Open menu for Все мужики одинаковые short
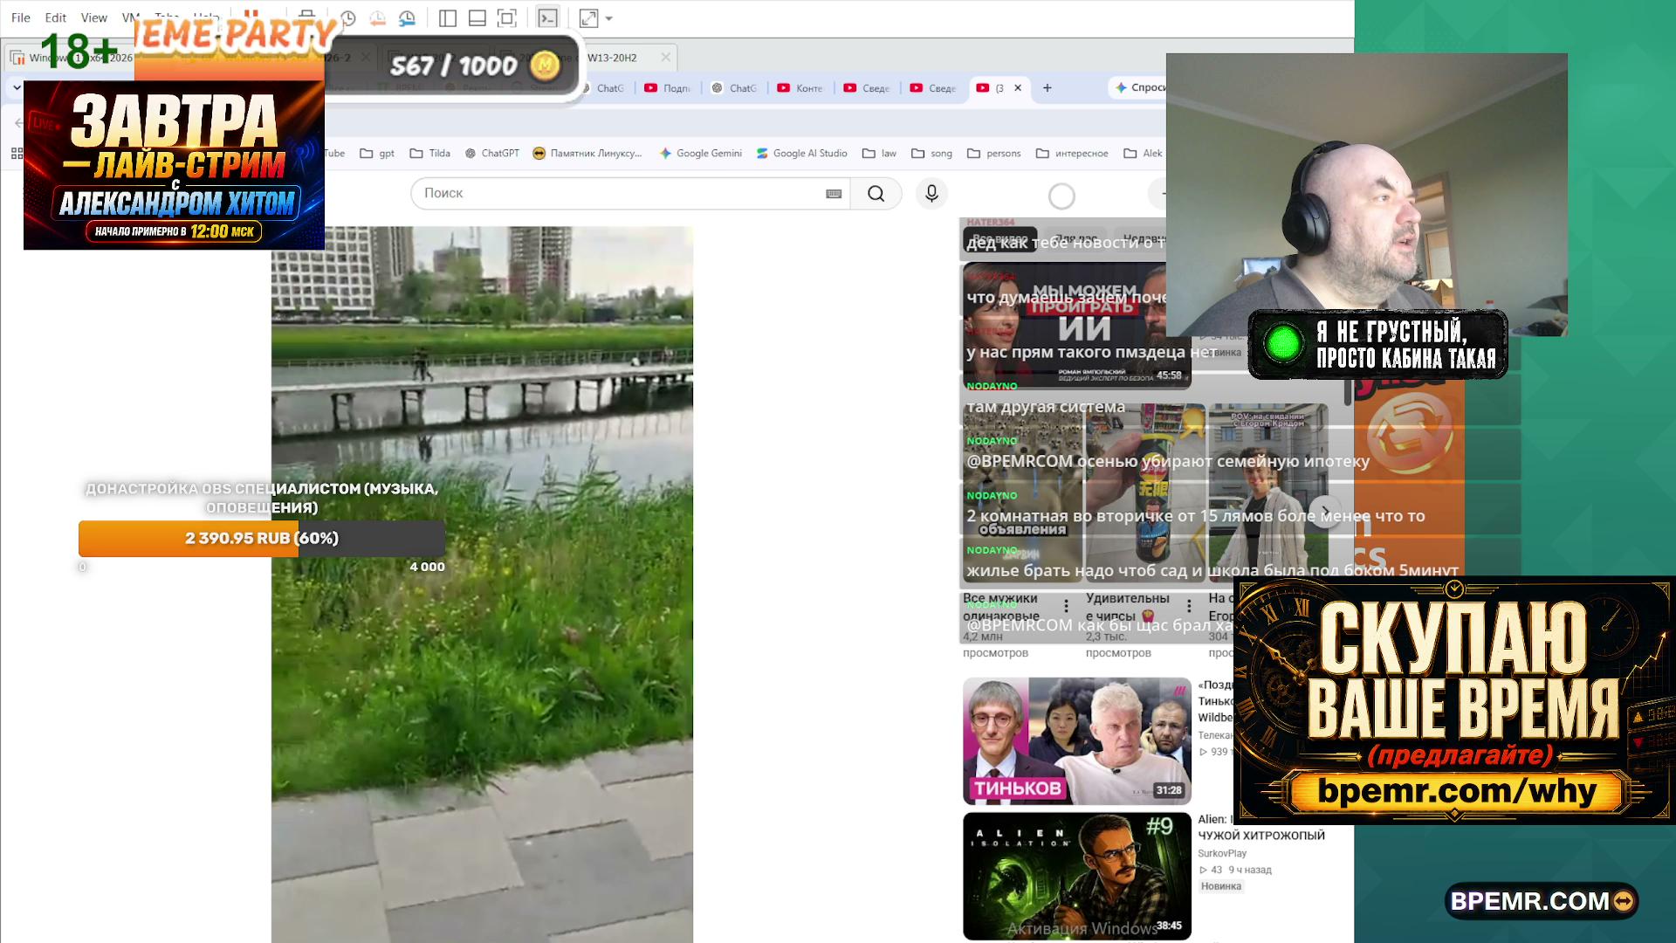The width and height of the screenshot is (1676, 943). [1066, 606]
